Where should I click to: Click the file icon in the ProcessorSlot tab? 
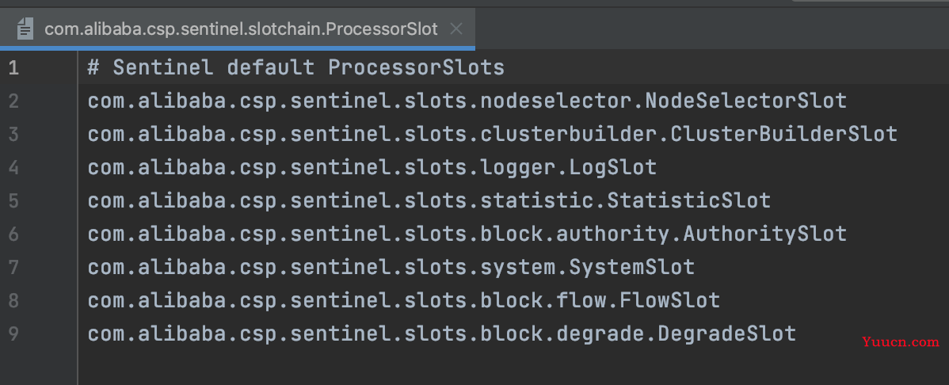point(25,29)
